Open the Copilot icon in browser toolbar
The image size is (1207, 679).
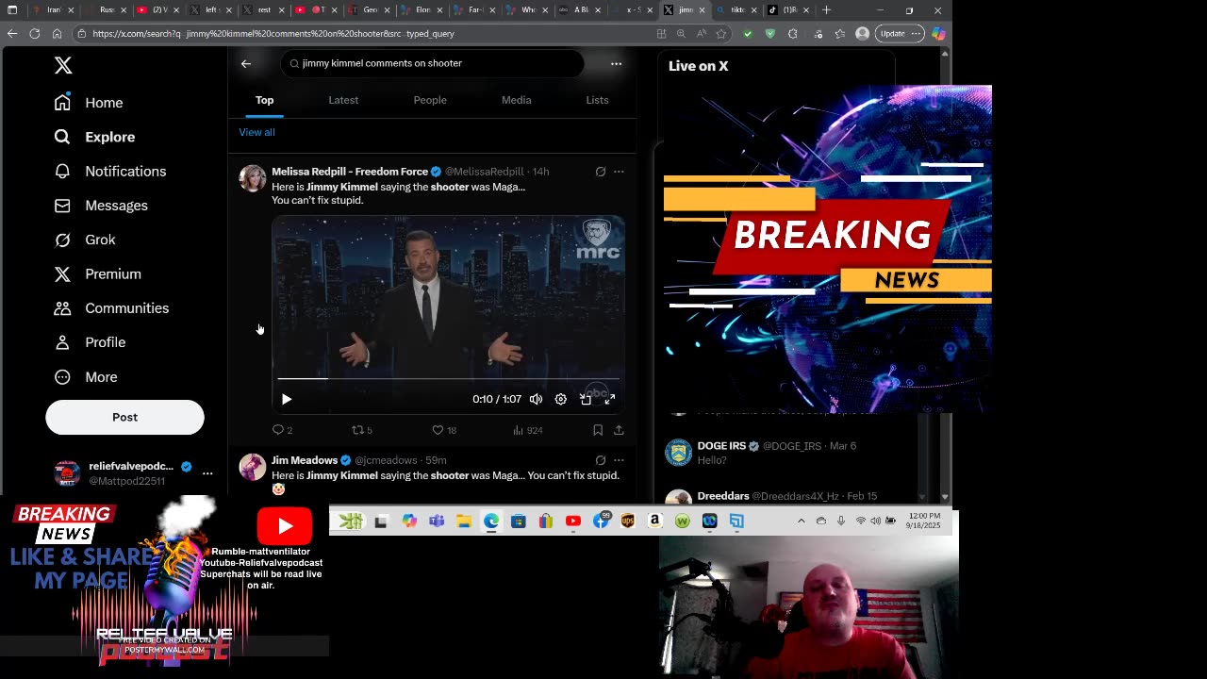point(938,34)
